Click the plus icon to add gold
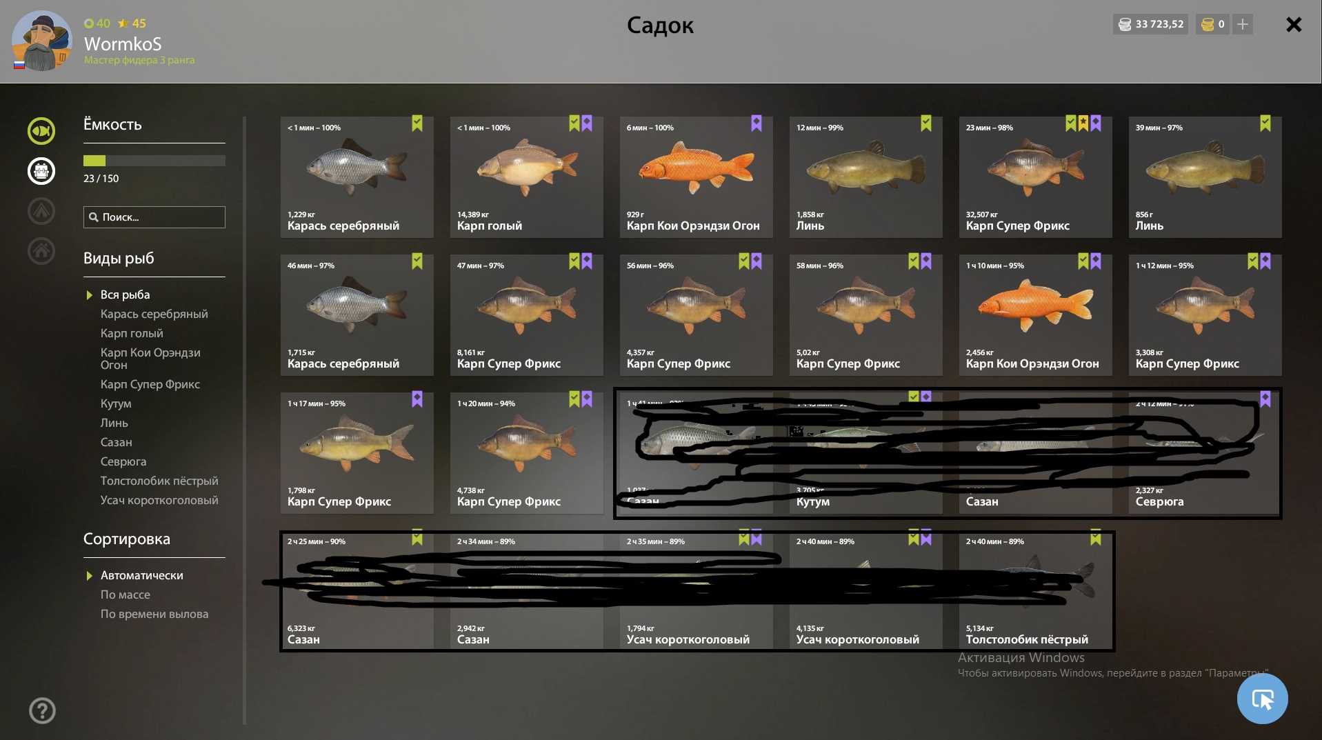 (1243, 24)
